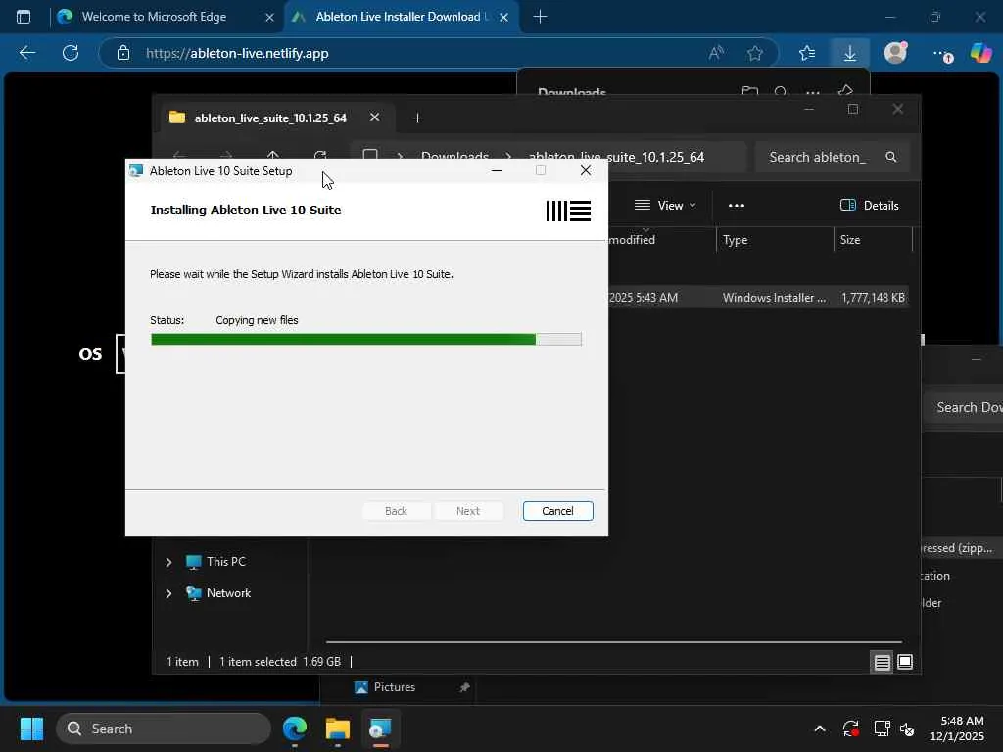1003x752 pixels.
Task: Click the installer icon on the taskbar
Action: pos(381,728)
